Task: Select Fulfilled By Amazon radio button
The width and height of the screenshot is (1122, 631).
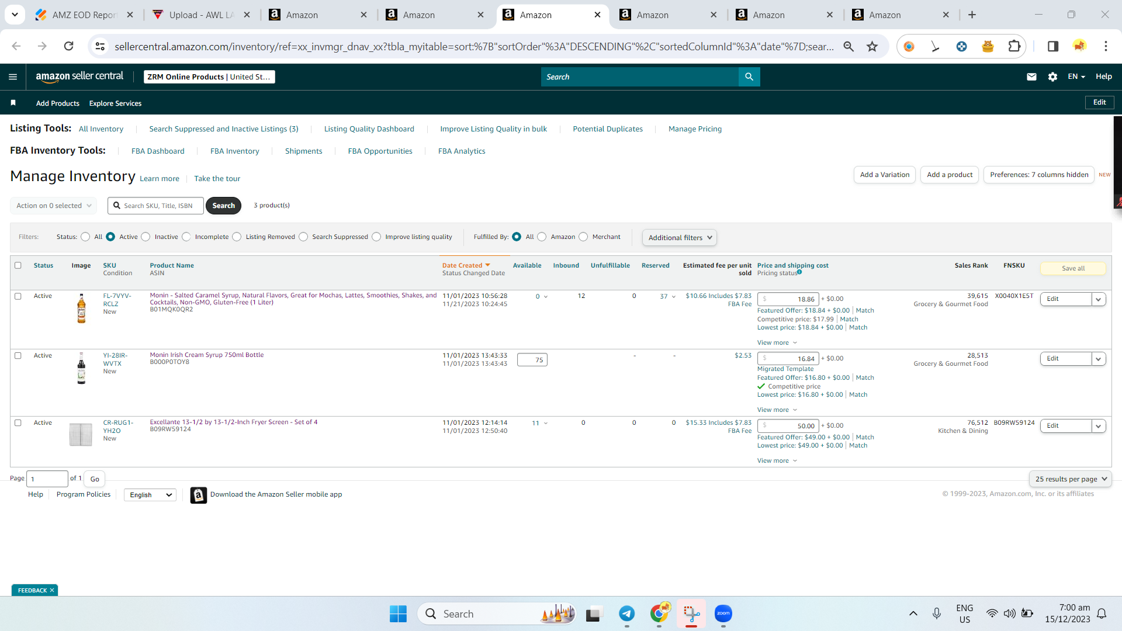Action: (x=542, y=237)
